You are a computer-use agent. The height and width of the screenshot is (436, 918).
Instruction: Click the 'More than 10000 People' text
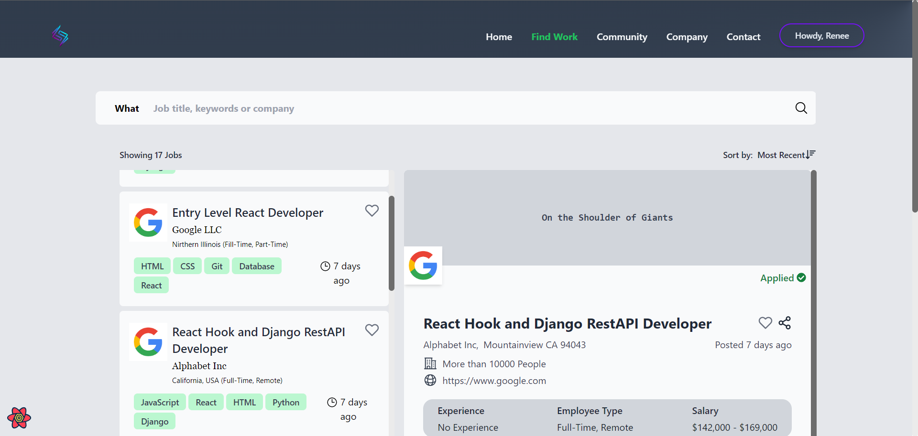[x=494, y=364]
